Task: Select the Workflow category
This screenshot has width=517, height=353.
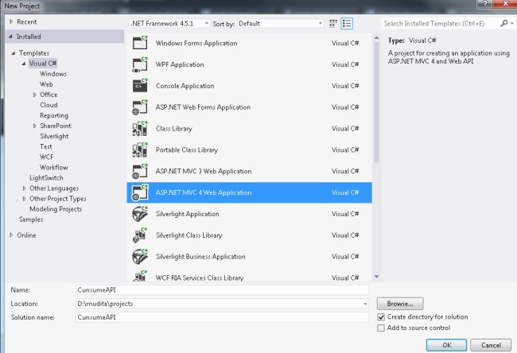Action: pyautogui.click(x=54, y=167)
